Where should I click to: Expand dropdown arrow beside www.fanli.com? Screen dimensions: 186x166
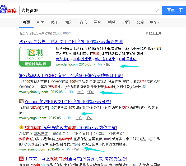[94, 65]
